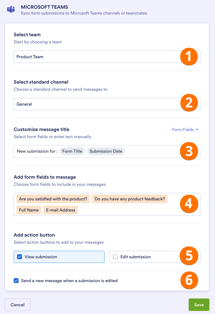Click the Microsoft Teams logo icon
Image resolution: width=215 pixels, height=314 pixels.
pyautogui.click(x=11, y=9)
